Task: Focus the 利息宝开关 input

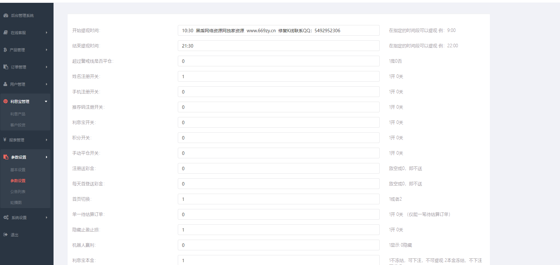Action: pos(279,122)
